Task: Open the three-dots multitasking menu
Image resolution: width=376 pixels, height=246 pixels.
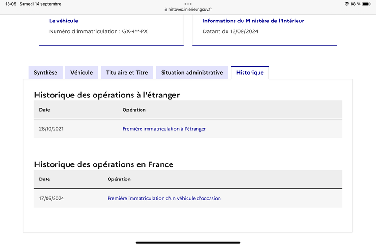Action: [x=188, y=4]
